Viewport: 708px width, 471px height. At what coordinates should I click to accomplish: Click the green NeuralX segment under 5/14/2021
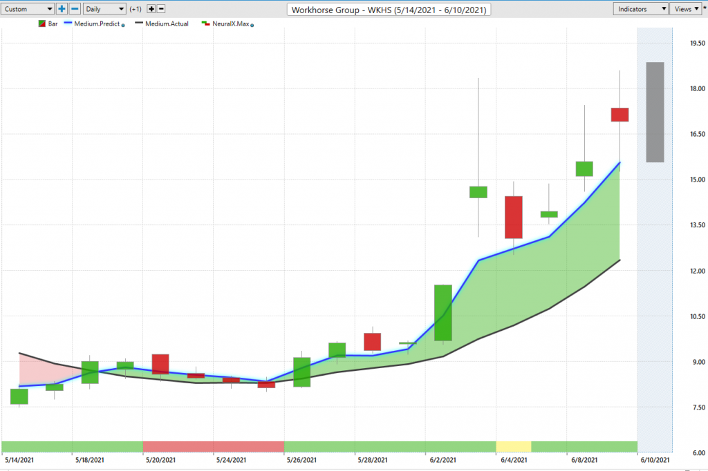tap(72, 447)
